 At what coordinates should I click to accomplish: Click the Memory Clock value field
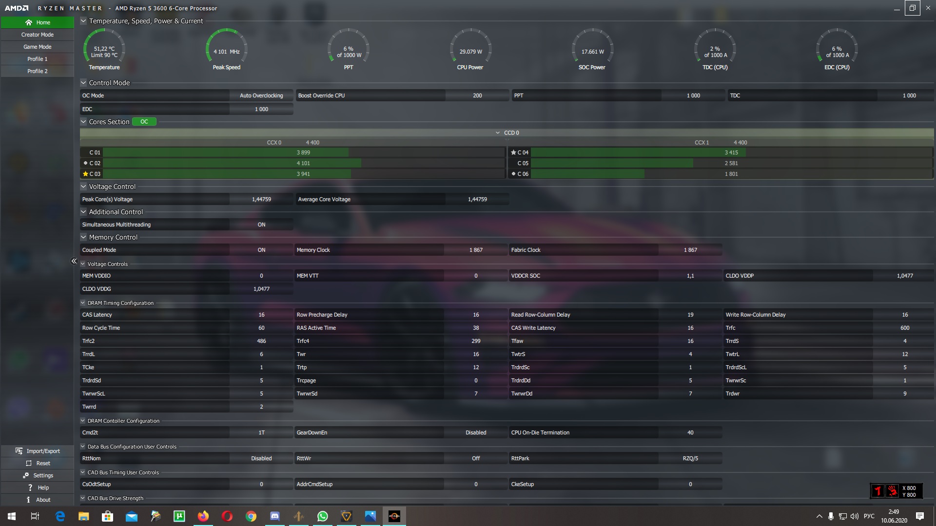coord(476,250)
